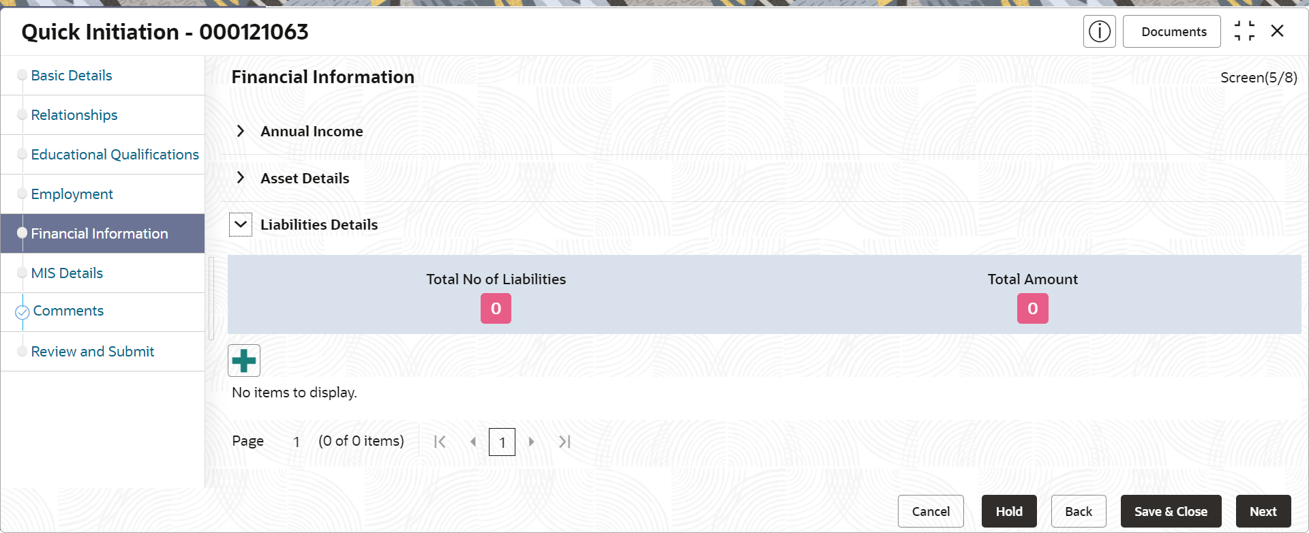The width and height of the screenshot is (1309, 533).
Task: Click the collapse-screen corners icon
Action: click(1244, 31)
